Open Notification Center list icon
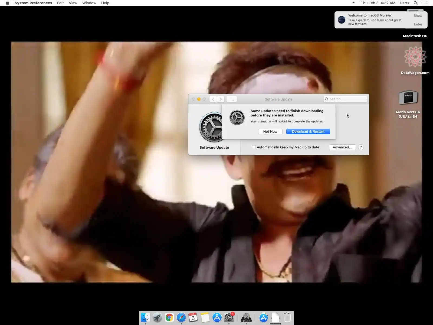Screen dimensions: 433x325 424,3
